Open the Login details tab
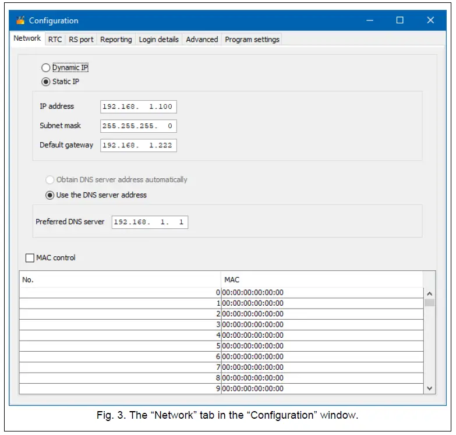The width and height of the screenshot is (456, 435). coord(159,39)
